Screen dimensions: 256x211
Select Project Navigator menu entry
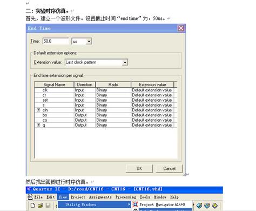162,205
